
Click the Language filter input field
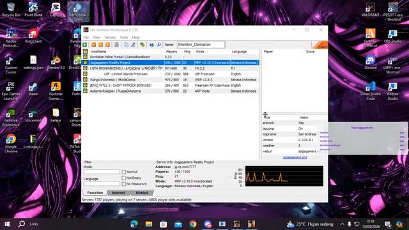(102, 183)
